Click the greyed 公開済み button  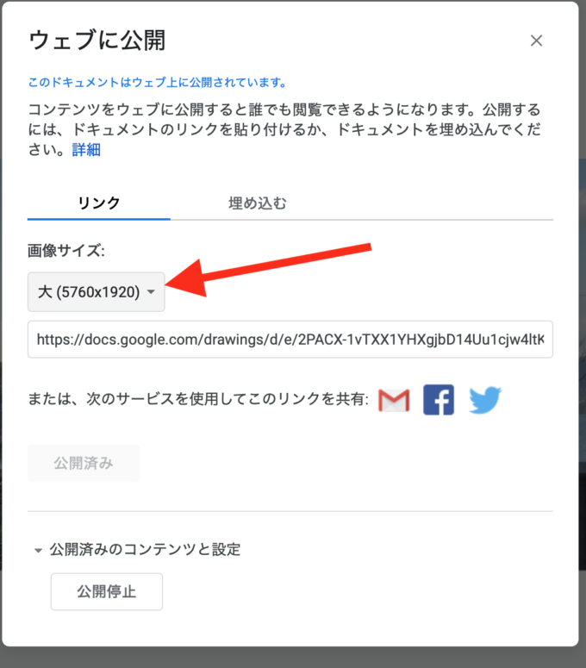click(84, 463)
